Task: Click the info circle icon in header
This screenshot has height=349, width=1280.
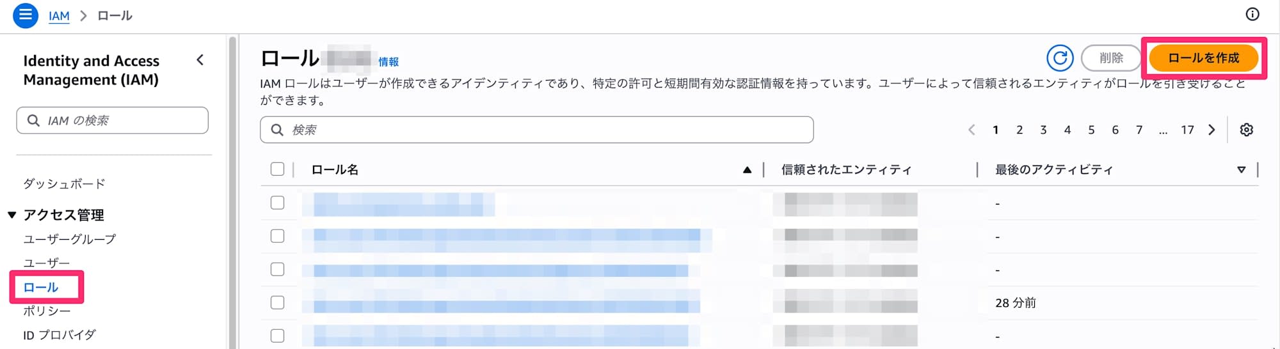Action: (x=1252, y=15)
